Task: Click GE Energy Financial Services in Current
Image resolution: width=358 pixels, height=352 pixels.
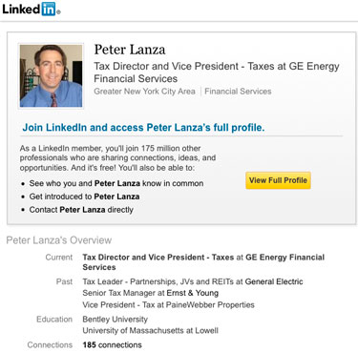Action: click(203, 262)
